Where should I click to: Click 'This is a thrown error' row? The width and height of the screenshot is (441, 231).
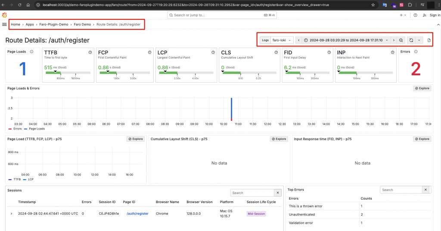point(360,206)
